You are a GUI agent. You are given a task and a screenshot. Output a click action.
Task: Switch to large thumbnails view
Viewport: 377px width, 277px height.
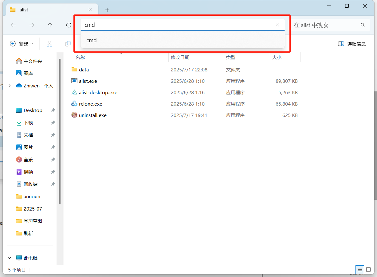pyautogui.click(x=368, y=270)
